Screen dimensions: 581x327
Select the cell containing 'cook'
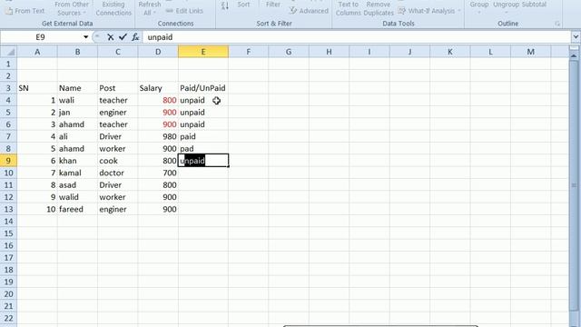pos(117,161)
